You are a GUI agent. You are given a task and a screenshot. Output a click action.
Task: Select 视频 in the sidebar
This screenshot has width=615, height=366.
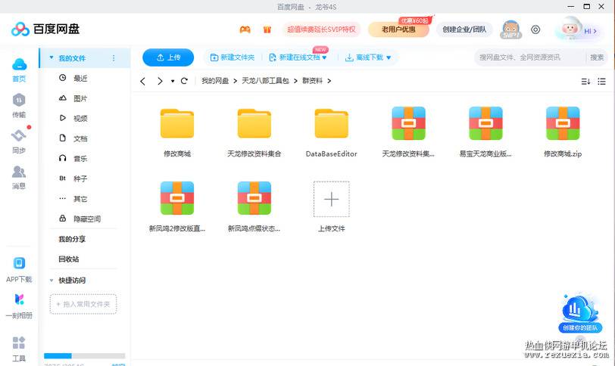80,118
